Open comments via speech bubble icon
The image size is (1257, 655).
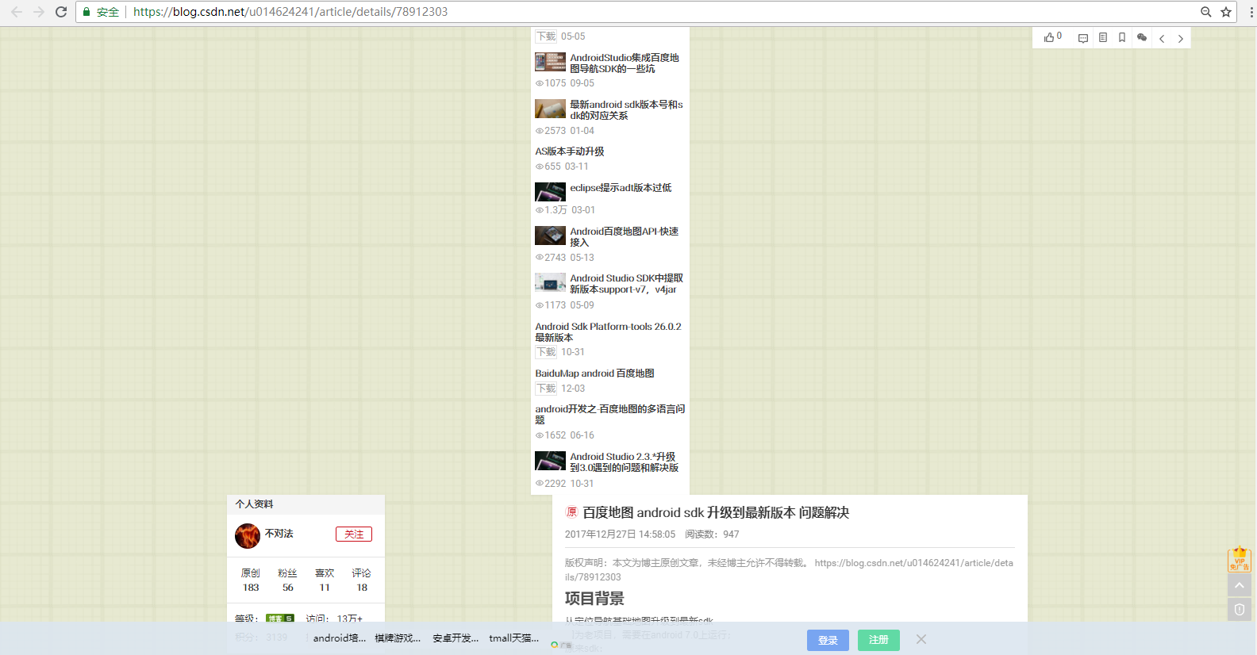[1083, 38]
